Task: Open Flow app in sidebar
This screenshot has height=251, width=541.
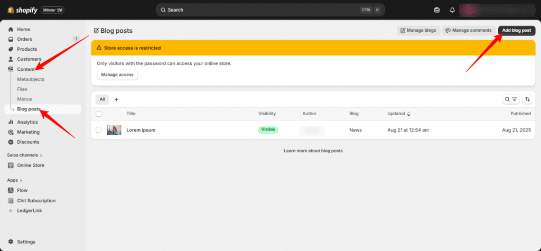Action: (22, 190)
